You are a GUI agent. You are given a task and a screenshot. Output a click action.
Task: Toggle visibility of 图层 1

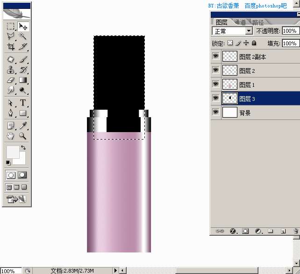click(x=215, y=84)
